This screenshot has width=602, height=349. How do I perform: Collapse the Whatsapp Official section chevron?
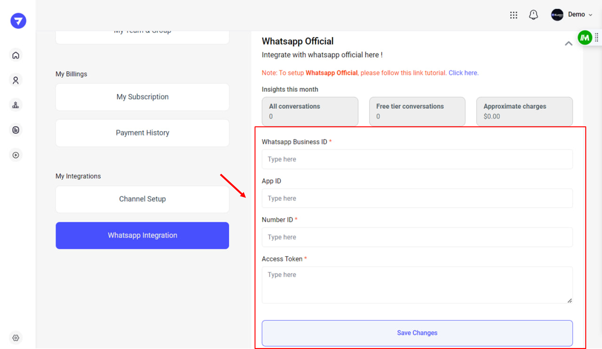[568, 44]
